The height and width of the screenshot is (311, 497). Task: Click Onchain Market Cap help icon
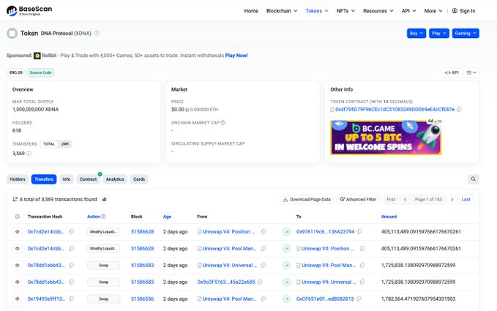coord(223,122)
